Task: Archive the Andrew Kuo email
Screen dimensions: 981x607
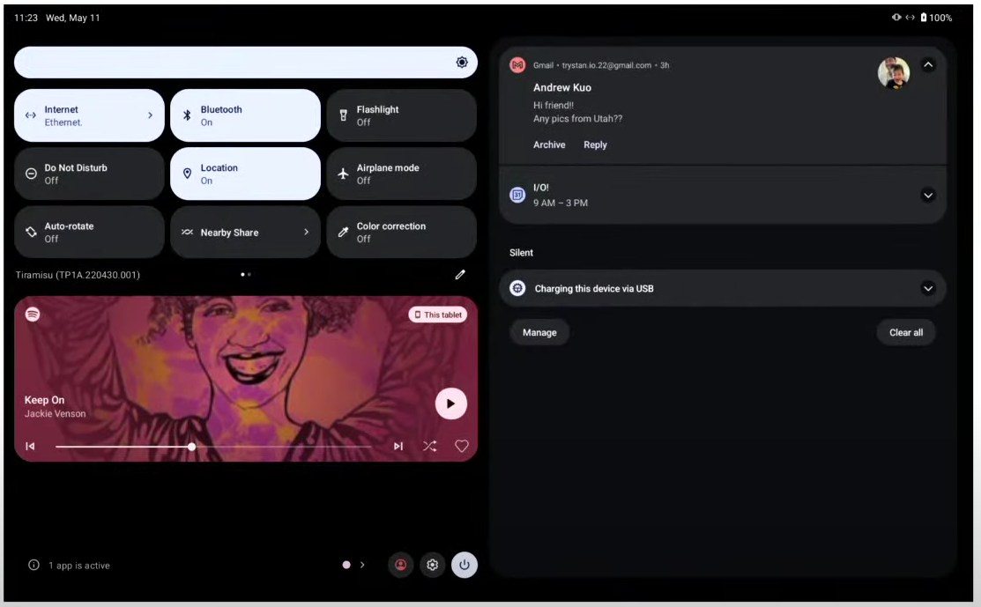Action: [x=549, y=144]
